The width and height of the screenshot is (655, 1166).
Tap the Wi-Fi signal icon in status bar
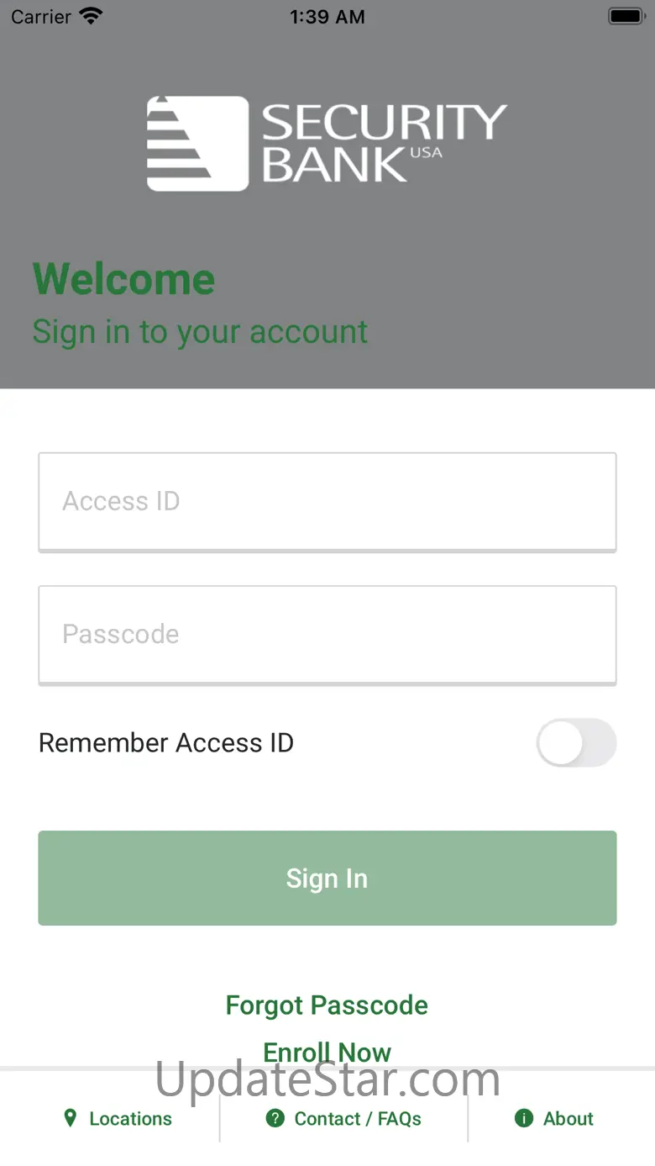(x=91, y=16)
